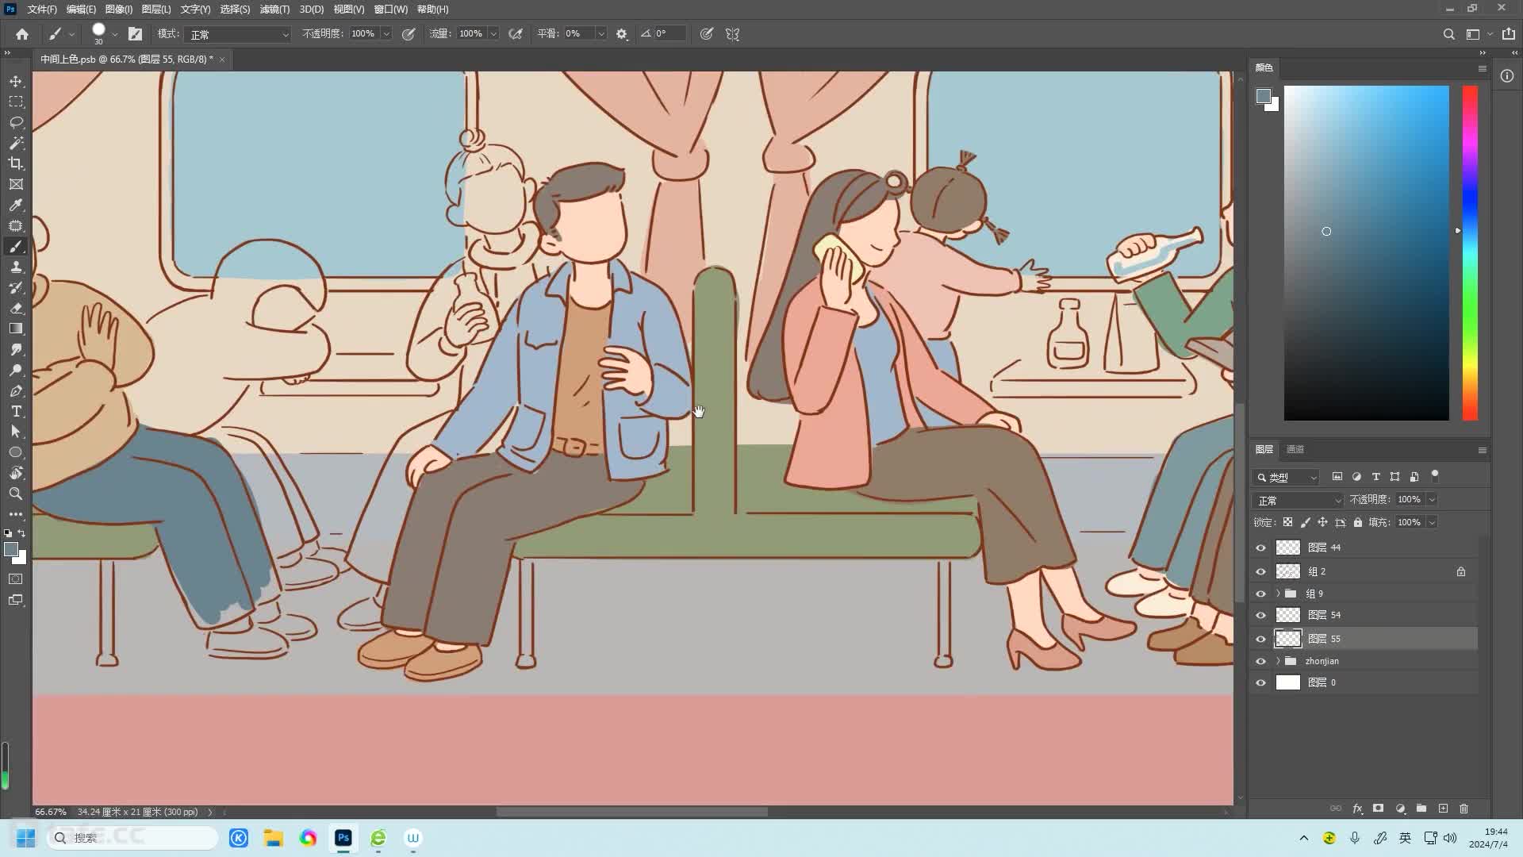Open flow 流量 dropdown arrow
The width and height of the screenshot is (1523, 857).
point(493,34)
